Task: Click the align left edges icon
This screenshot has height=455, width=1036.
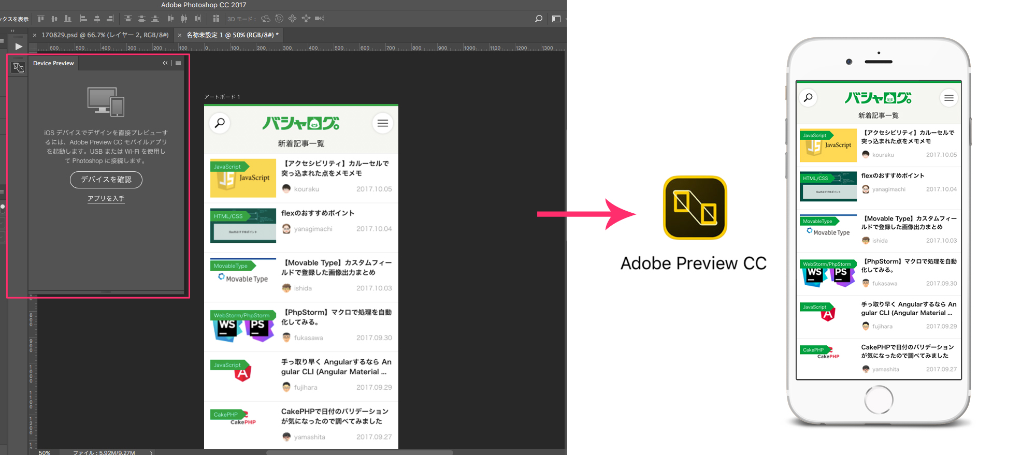Action: click(x=83, y=19)
